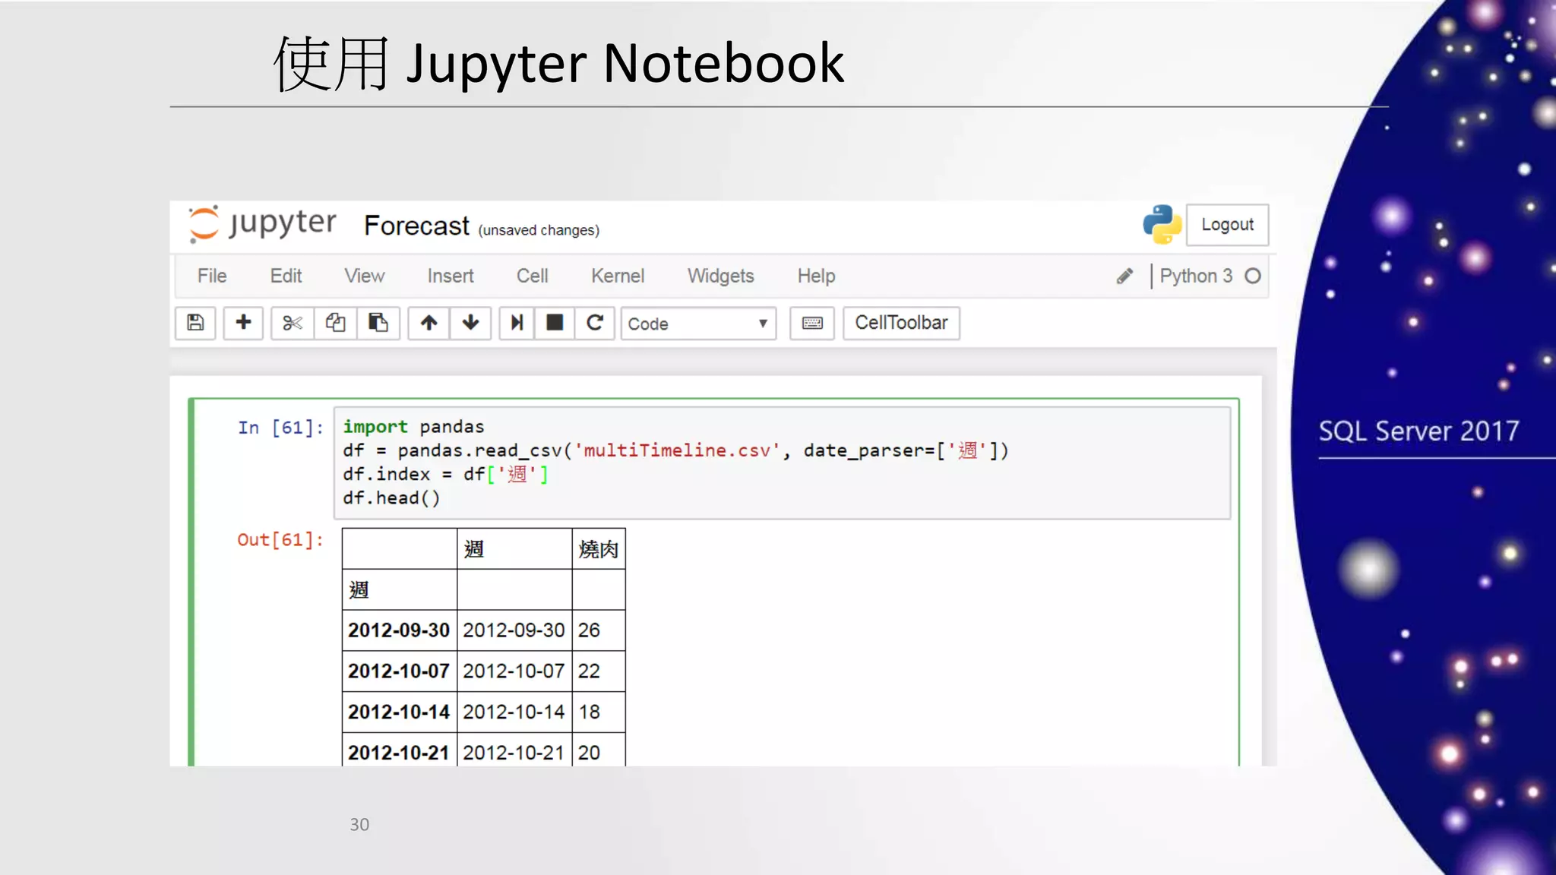Insert a cell below with plus icon
The height and width of the screenshot is (875, 1556).
tap(243, 323)
